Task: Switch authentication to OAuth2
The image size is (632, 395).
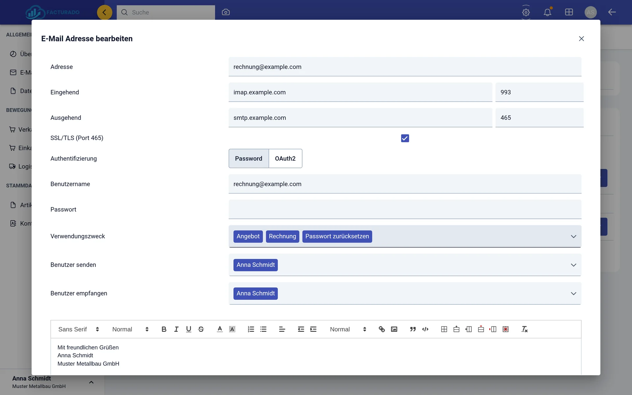Action: tap(285, 159)
